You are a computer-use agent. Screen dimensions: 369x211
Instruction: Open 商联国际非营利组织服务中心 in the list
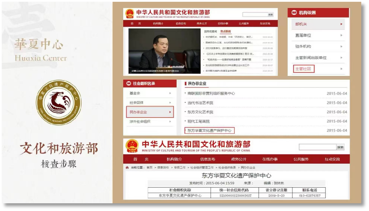[211, 93]
